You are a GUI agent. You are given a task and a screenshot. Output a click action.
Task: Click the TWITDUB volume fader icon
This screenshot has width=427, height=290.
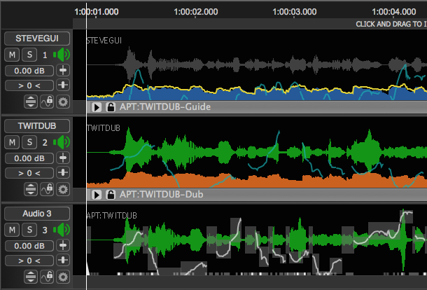(63, 158)
